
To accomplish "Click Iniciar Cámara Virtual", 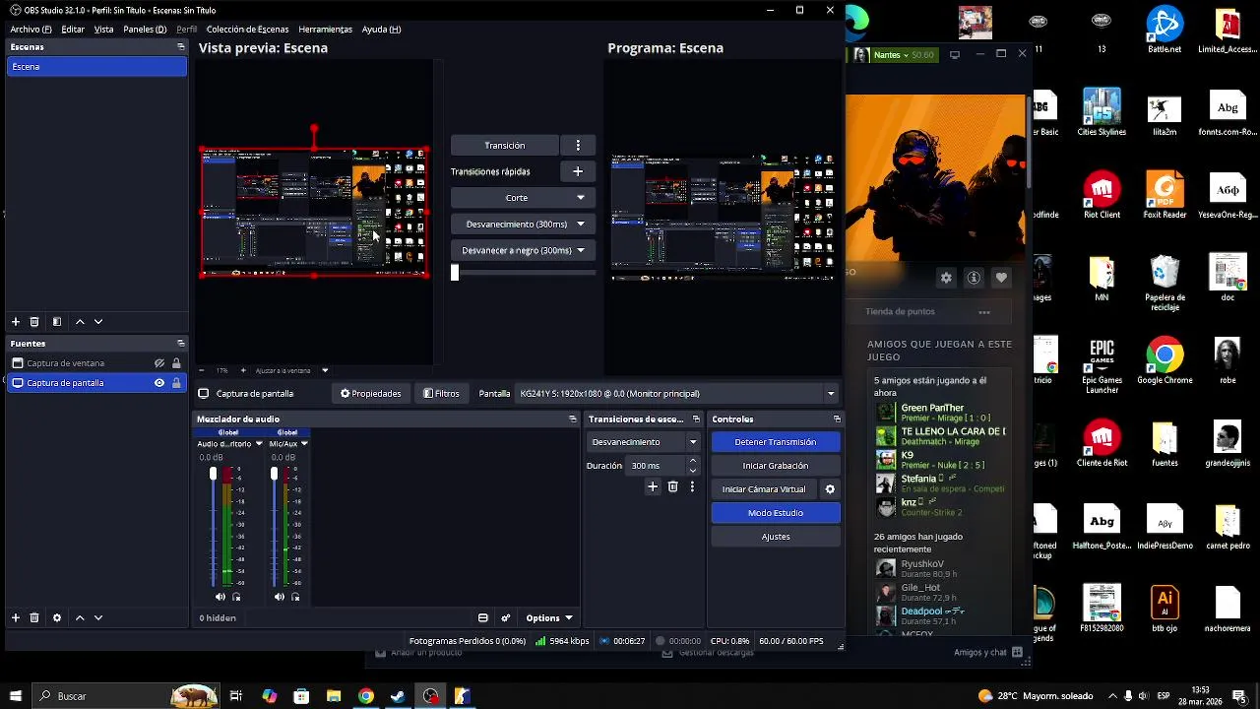I will (x=764, y=489).
